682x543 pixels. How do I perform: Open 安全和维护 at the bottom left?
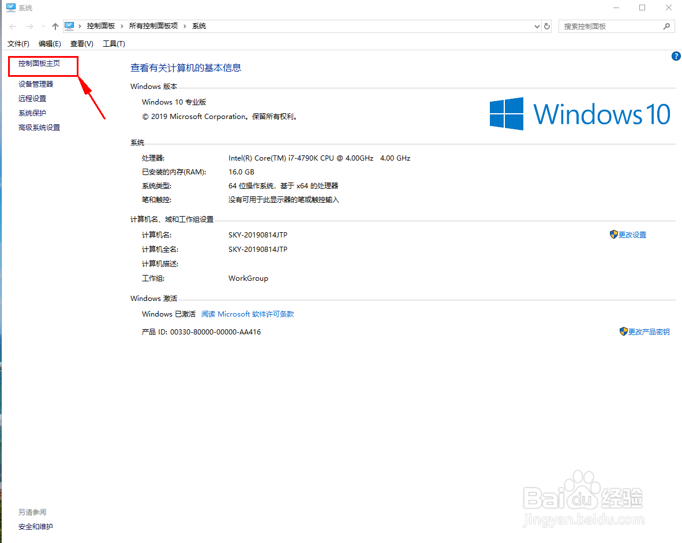click(36, 527)
